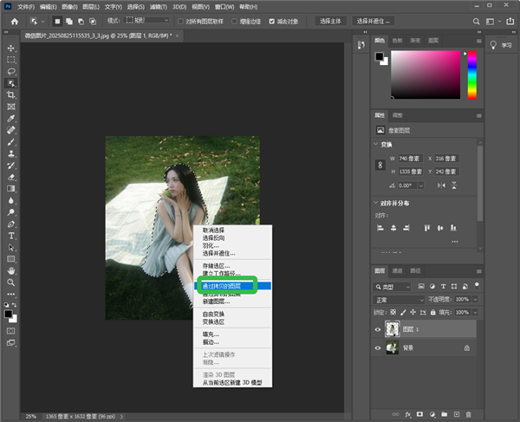Toggle visibility of 背景 layer
This screenshot has height=422, width=520.
pyautogui.click(x=378, y=348)
